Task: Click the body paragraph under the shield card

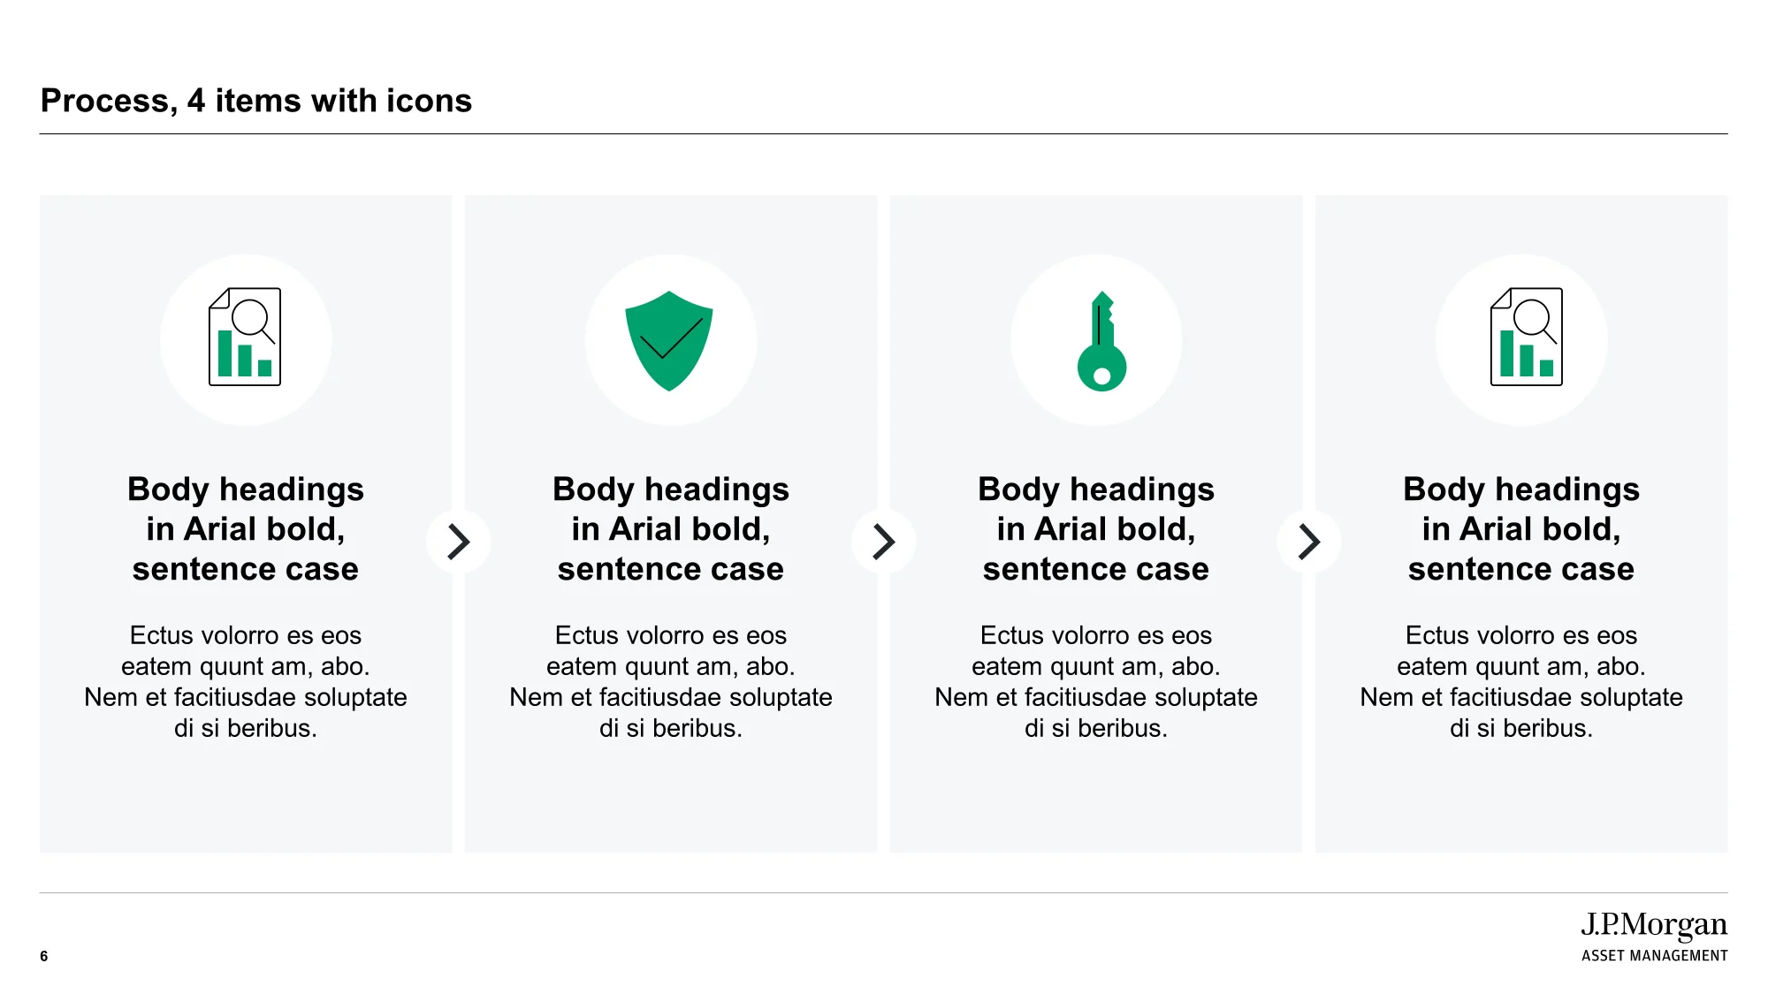Action: [671, 681]
